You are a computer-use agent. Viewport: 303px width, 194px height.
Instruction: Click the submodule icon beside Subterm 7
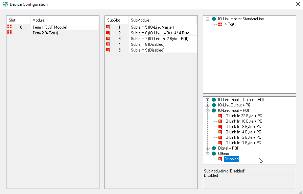pyautogui.click(x=108, y=38)
